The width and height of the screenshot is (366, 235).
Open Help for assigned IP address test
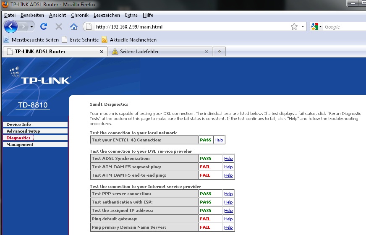click(228, 211)
